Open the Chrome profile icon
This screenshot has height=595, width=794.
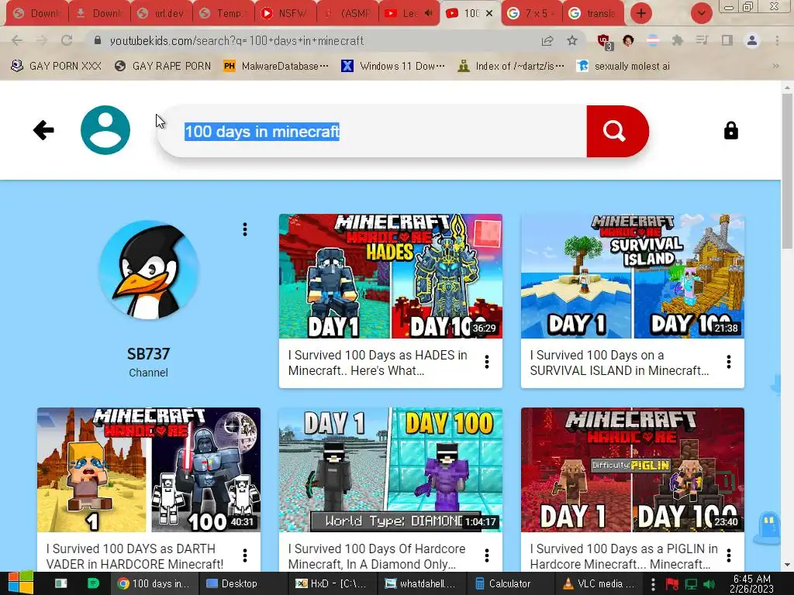(x=752, y=40)
